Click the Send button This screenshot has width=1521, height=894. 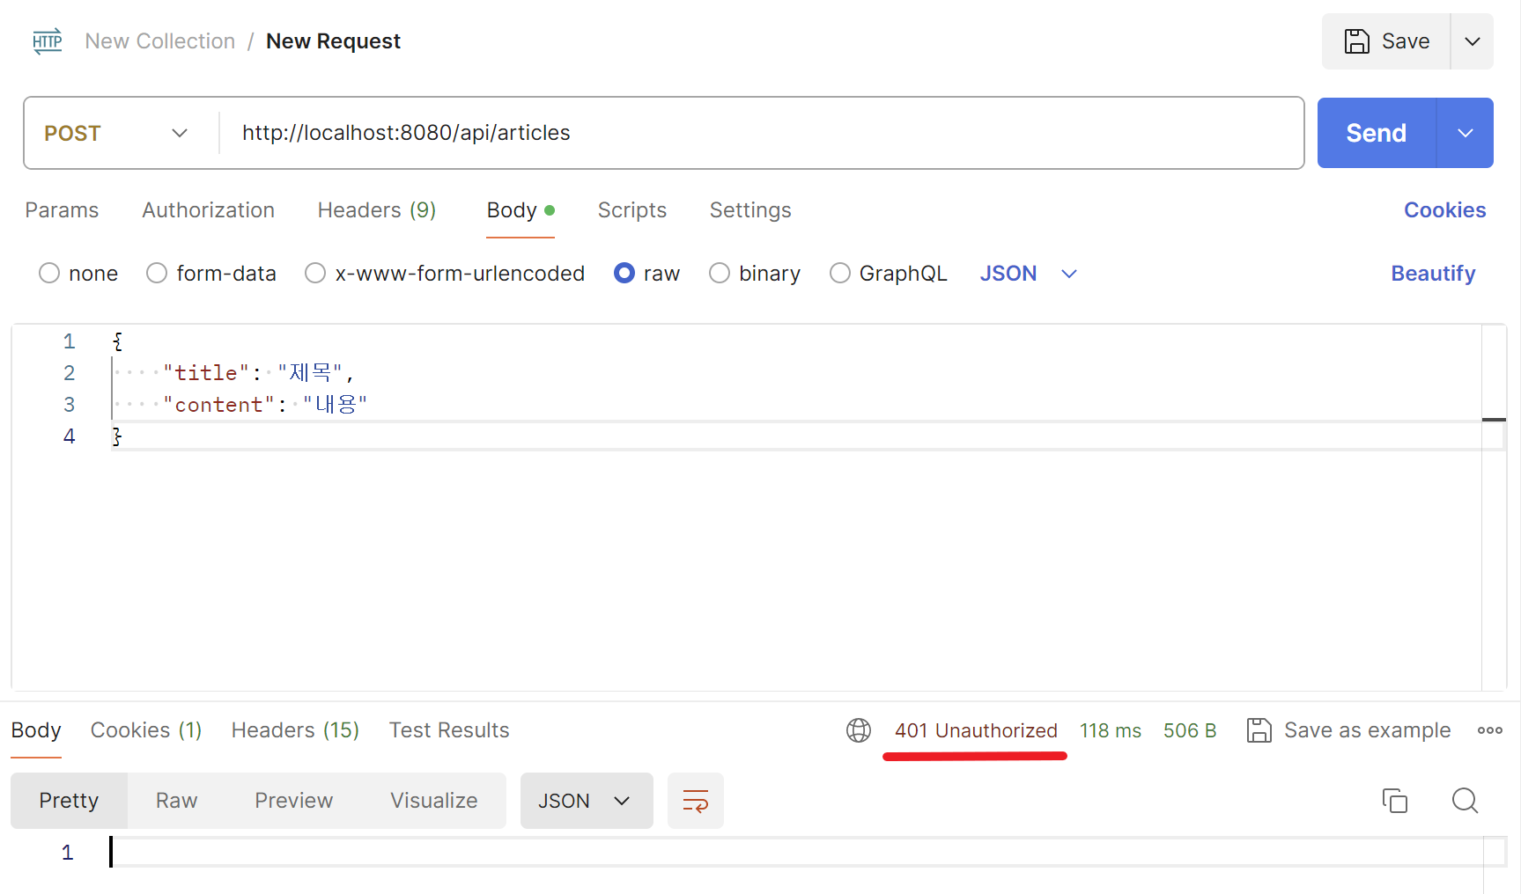pyautogui.click(x=1377, y=133)
